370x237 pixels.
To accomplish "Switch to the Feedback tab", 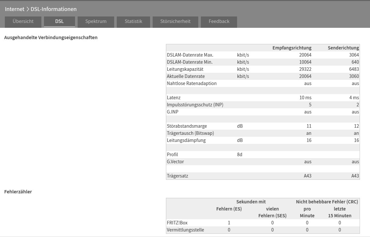I will coord(219,22).
